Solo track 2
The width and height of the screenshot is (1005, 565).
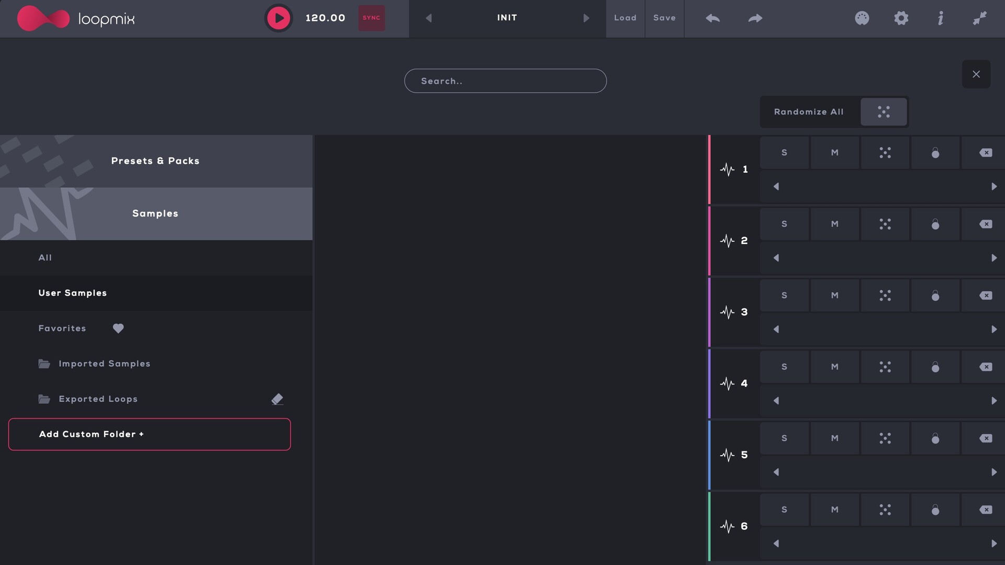click(x=784, y=224)
